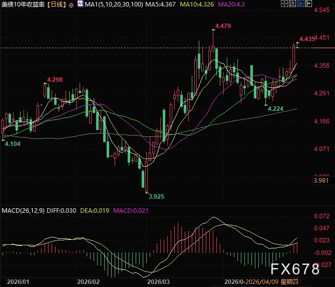The image size is (335, 287).
Task: Click the 4.224 swing low label
Action: [275, 109]
